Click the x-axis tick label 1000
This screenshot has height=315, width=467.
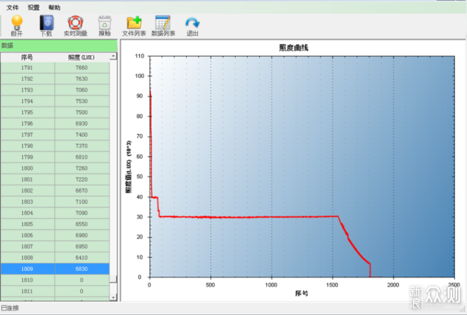pyautogui.click(x=271, y=285)
